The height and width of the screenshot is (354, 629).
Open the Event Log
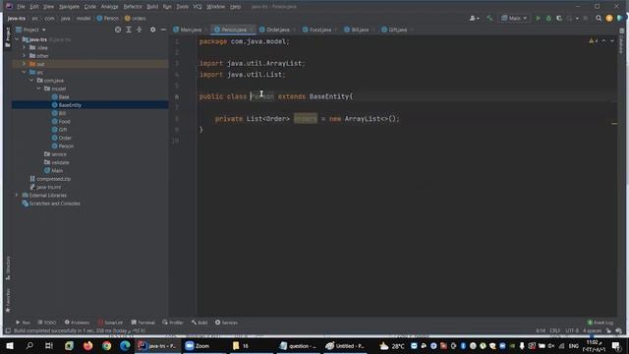click(600, 323)
